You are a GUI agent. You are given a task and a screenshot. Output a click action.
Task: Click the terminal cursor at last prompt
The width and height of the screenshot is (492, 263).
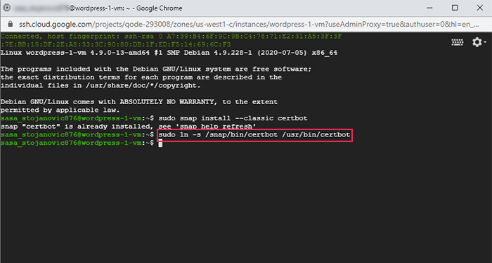[x=160, y=143]
